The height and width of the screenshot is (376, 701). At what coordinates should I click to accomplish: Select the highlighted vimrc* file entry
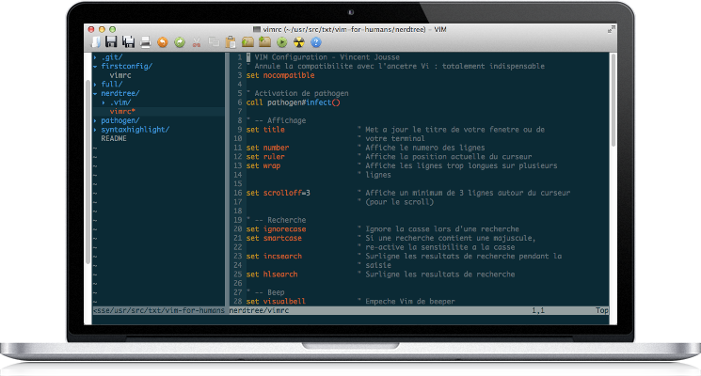122,112
